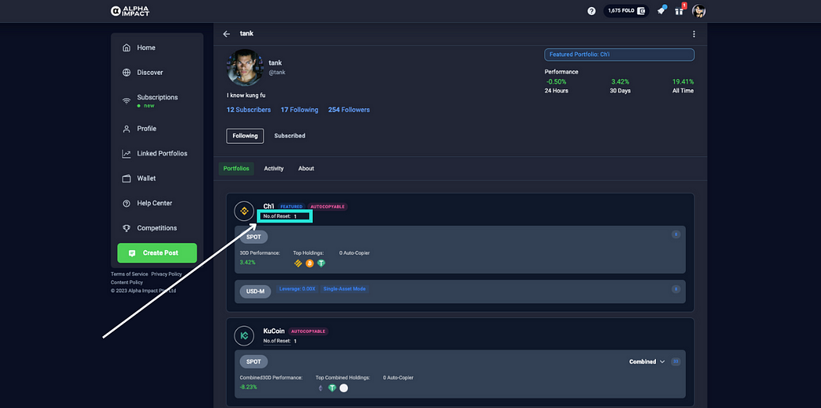Screen dimensions: 821x408
Task: Open Profile in sidebar
Action: pyautogui.click(x=147, y=129)
